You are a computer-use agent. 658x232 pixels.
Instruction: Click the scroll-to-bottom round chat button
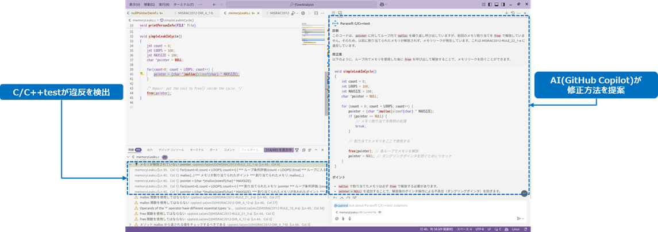pyautogui.click(x=524, y=194)
